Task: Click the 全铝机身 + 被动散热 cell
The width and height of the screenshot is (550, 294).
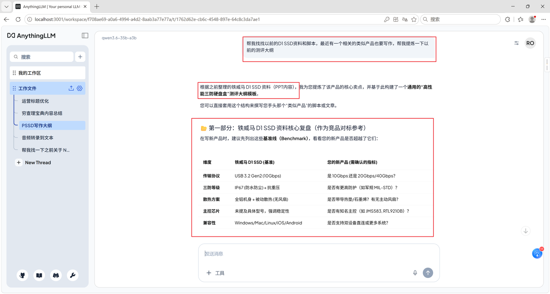Action: 262,199
